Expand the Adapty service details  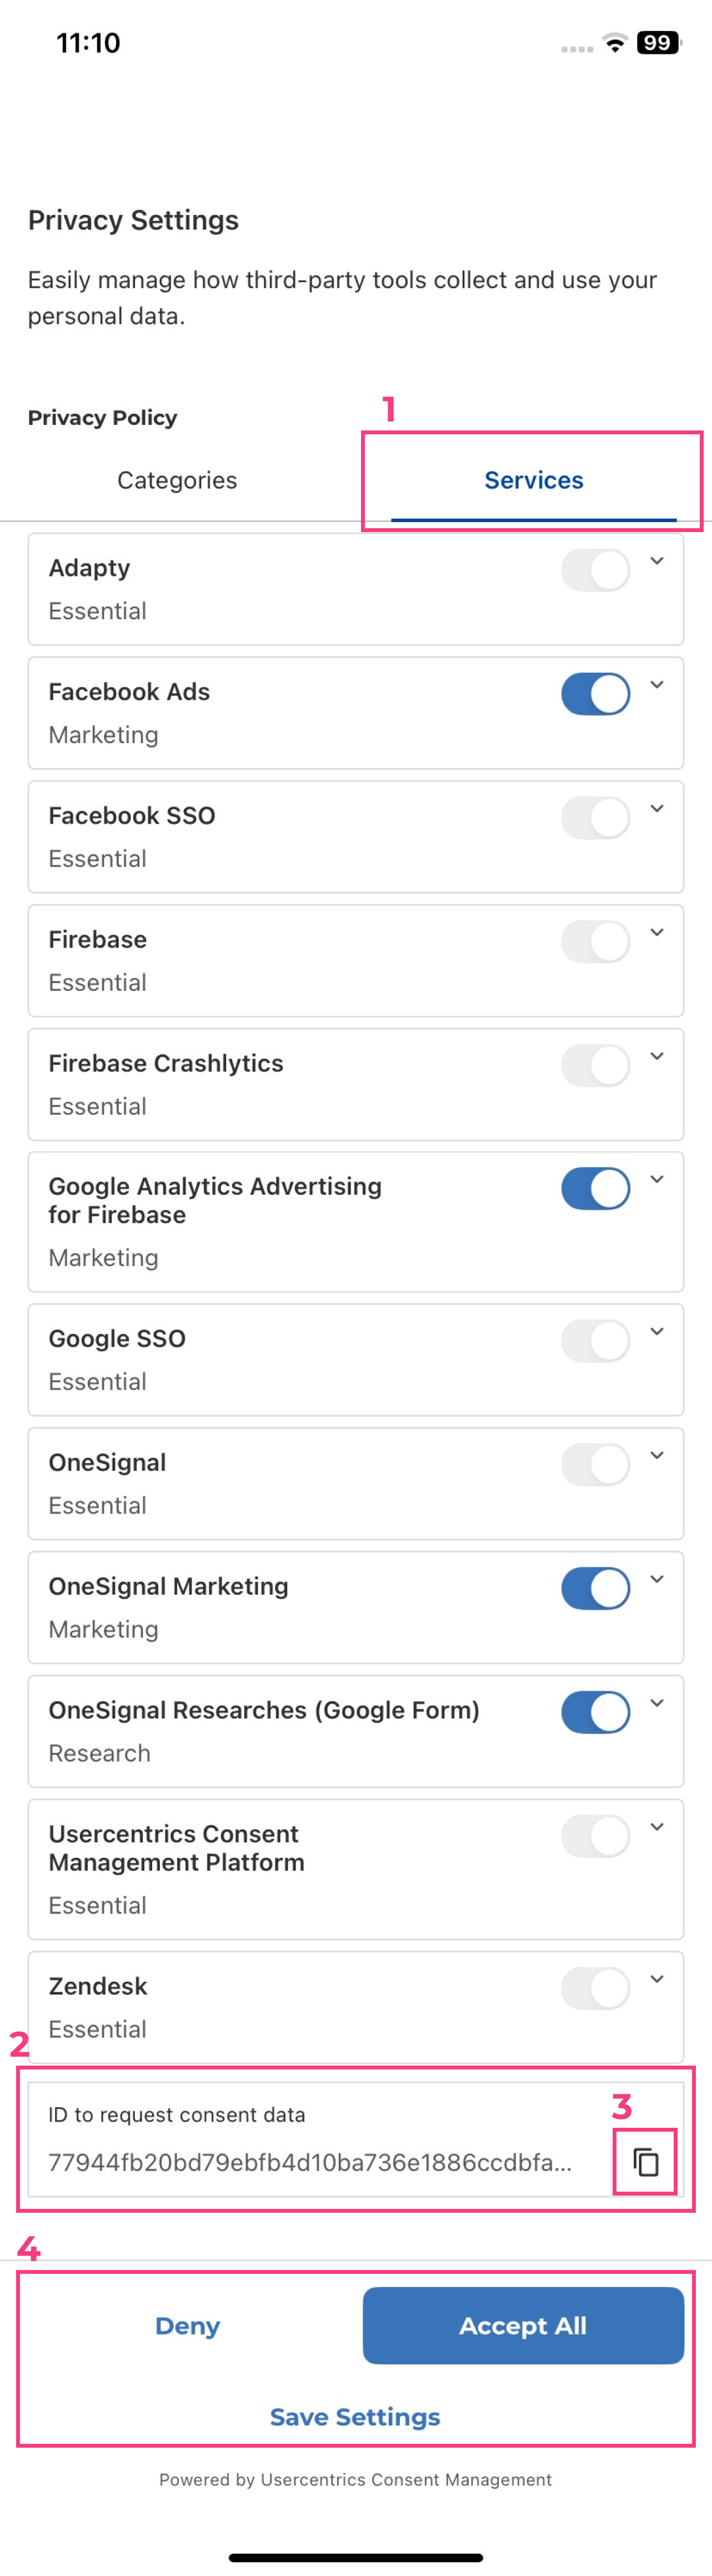(657, 561)
